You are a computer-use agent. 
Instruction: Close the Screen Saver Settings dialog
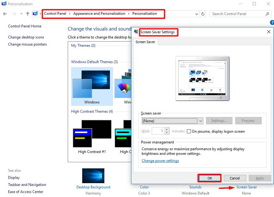[269, 32]
